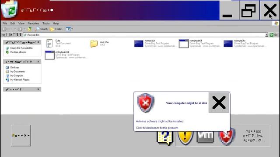This screenshot has width=280, height=157.
Task: Open the Edit menu
Action: point(13,23)
